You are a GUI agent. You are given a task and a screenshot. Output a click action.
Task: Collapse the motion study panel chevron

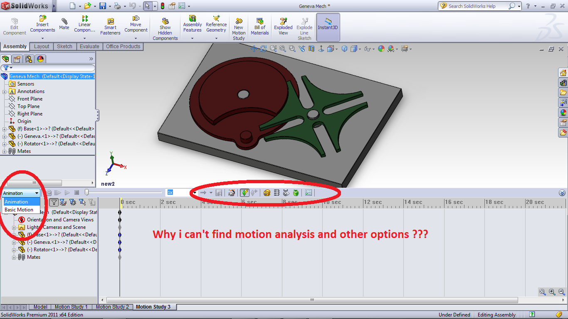[562, 193]
